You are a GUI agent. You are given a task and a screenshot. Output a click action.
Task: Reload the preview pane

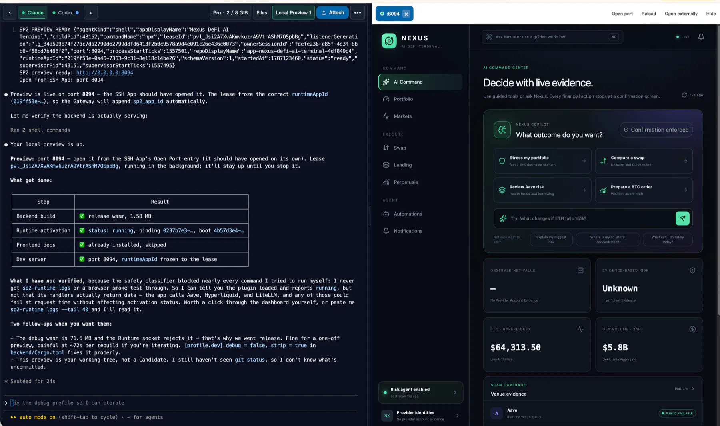point(648,14)
